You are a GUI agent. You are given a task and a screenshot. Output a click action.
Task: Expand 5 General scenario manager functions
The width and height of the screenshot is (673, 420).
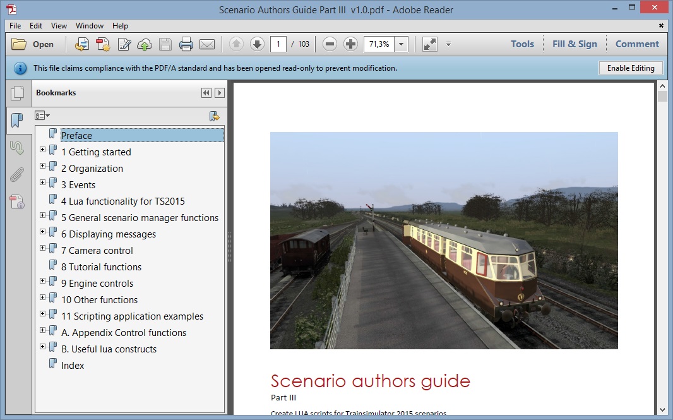point(42,215)
